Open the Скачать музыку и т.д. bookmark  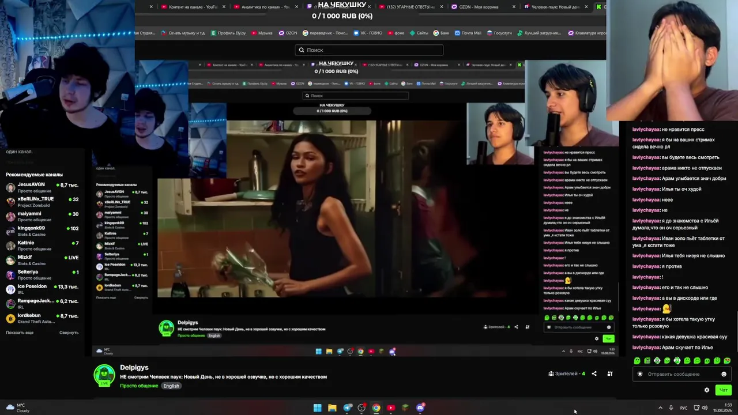click(x=183, y=33)
